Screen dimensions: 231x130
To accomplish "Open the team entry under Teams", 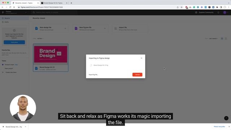I will tap(9, 65).
